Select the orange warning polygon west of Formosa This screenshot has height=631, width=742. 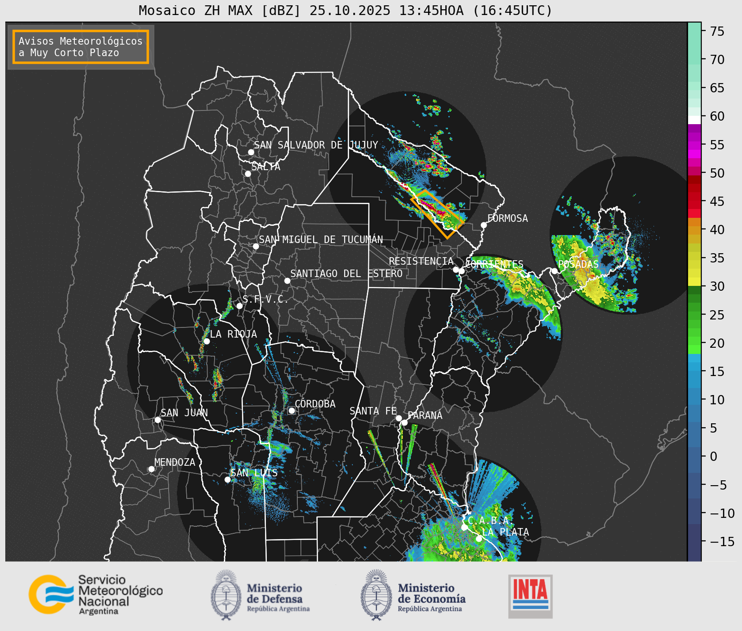(437, 214)
